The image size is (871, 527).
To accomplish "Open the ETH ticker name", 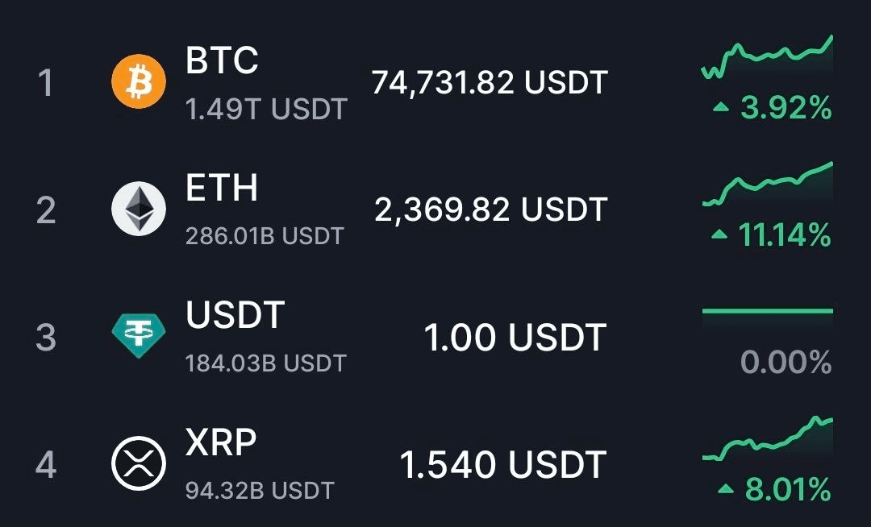I will (222, 189).
